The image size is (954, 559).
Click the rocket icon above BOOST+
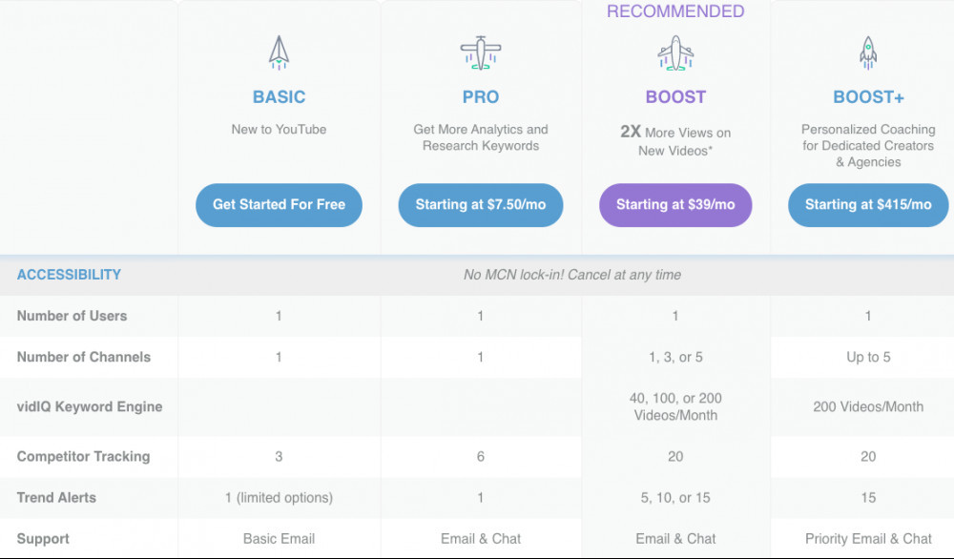(868, 52)
